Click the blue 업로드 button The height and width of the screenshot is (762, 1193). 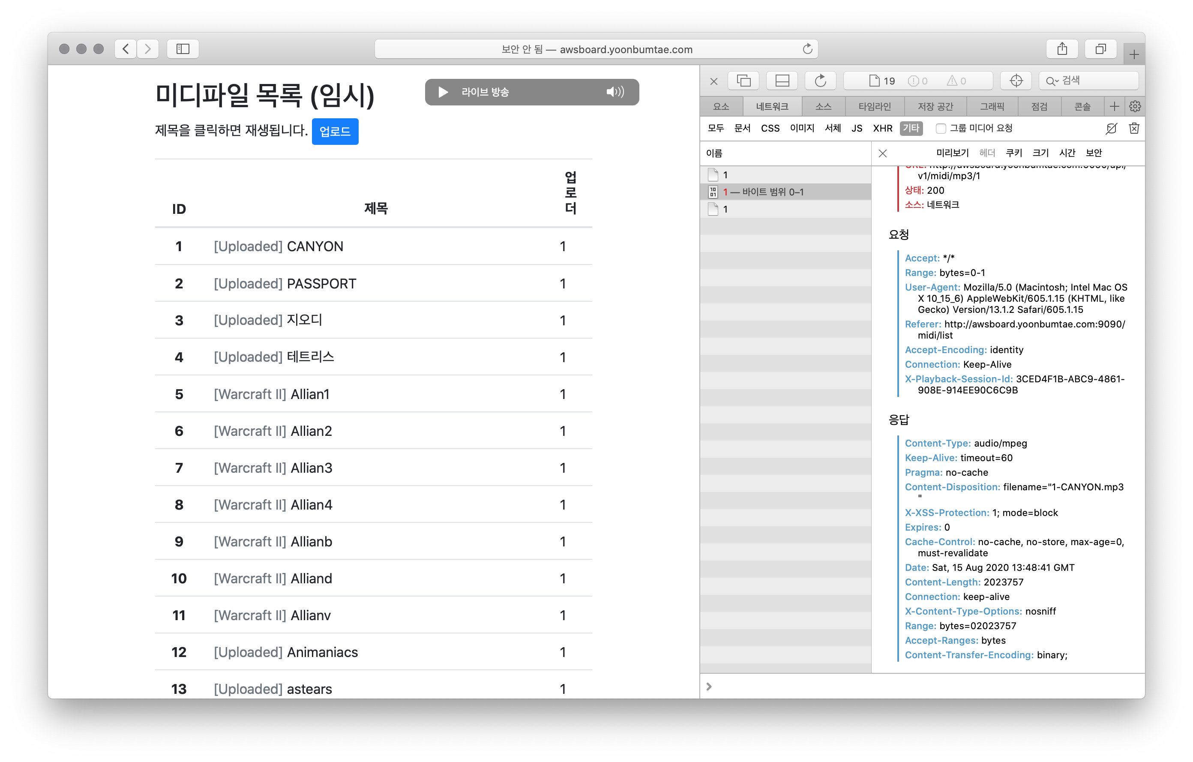pos(335,132)
